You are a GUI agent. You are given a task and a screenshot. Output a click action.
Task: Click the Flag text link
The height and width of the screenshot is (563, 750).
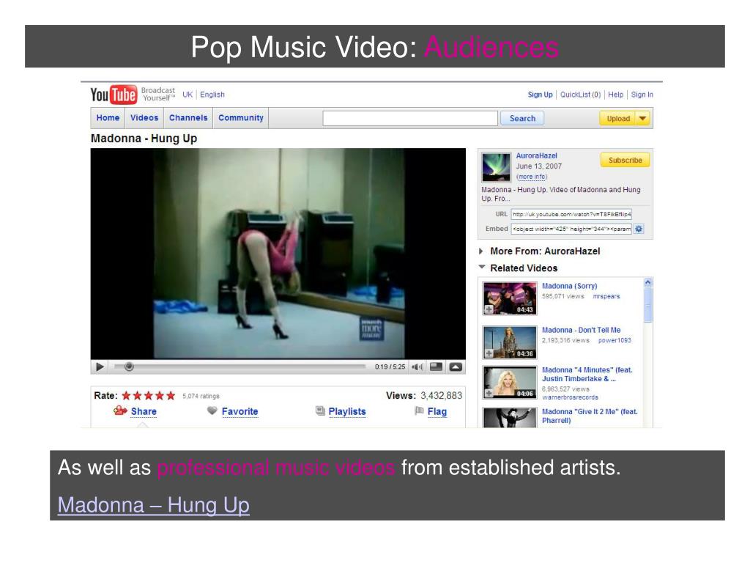pyautogui.click(x=437, y=411)
